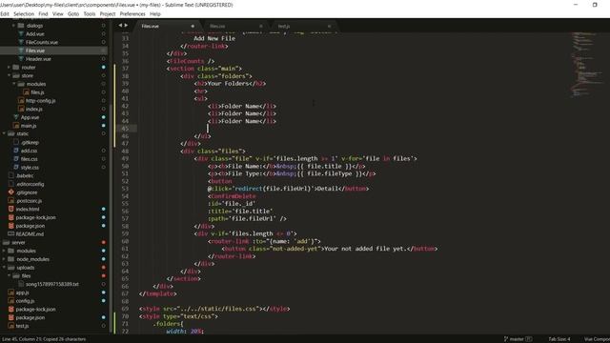Click line number 45 in gutter

click(125, 129)
